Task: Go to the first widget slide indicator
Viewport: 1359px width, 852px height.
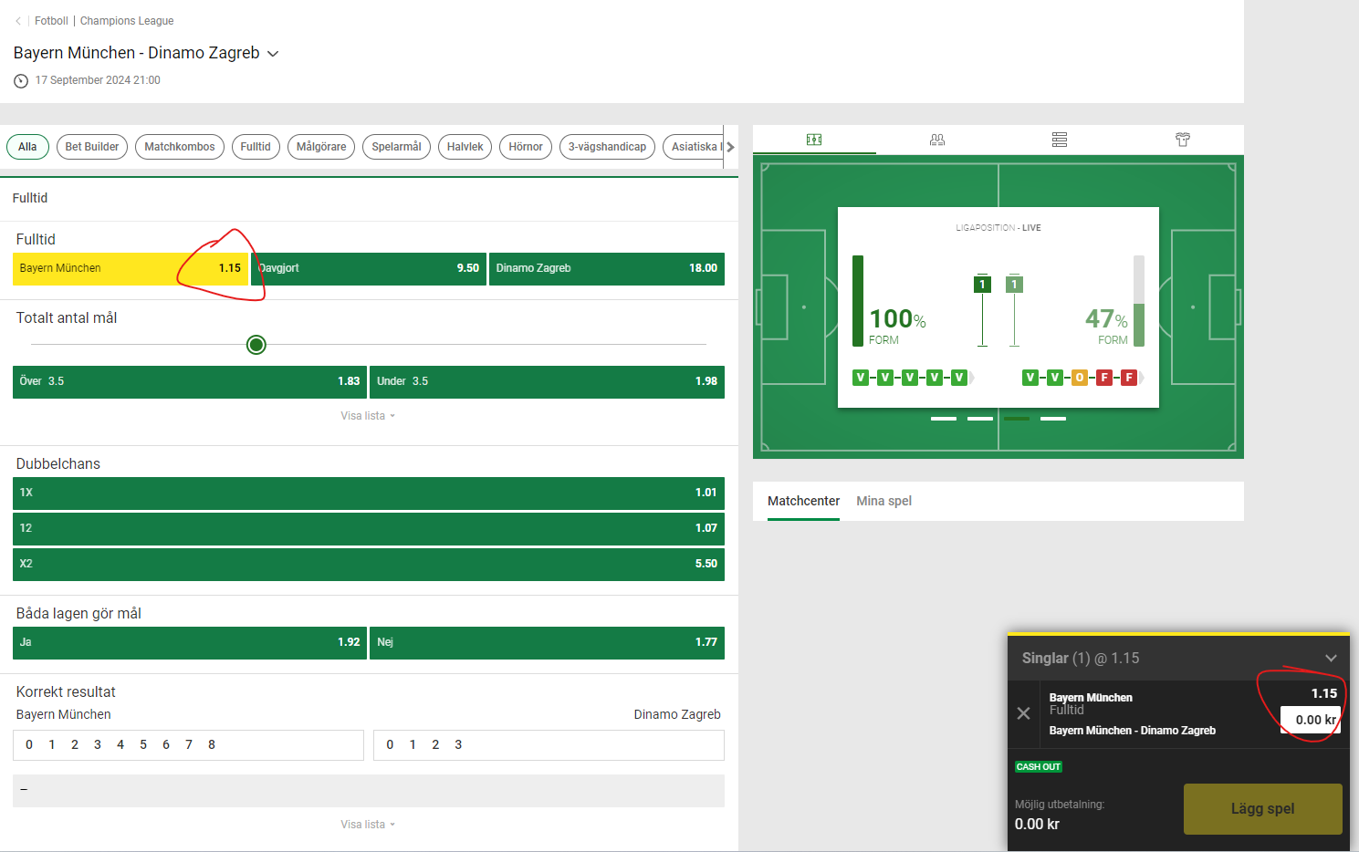Action: pos(944,419)
